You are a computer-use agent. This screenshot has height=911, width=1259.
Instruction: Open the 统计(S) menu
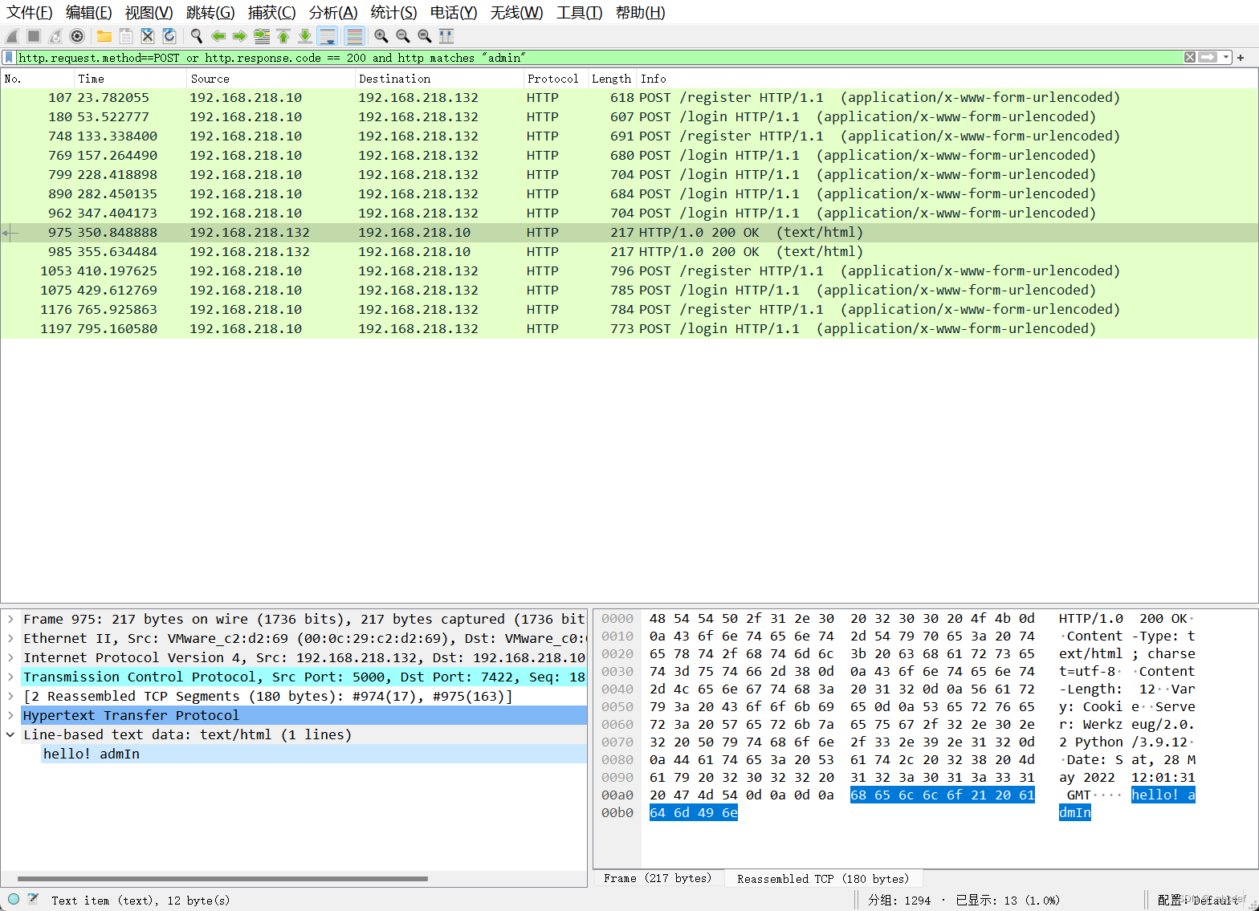click(x=394, y=13)
